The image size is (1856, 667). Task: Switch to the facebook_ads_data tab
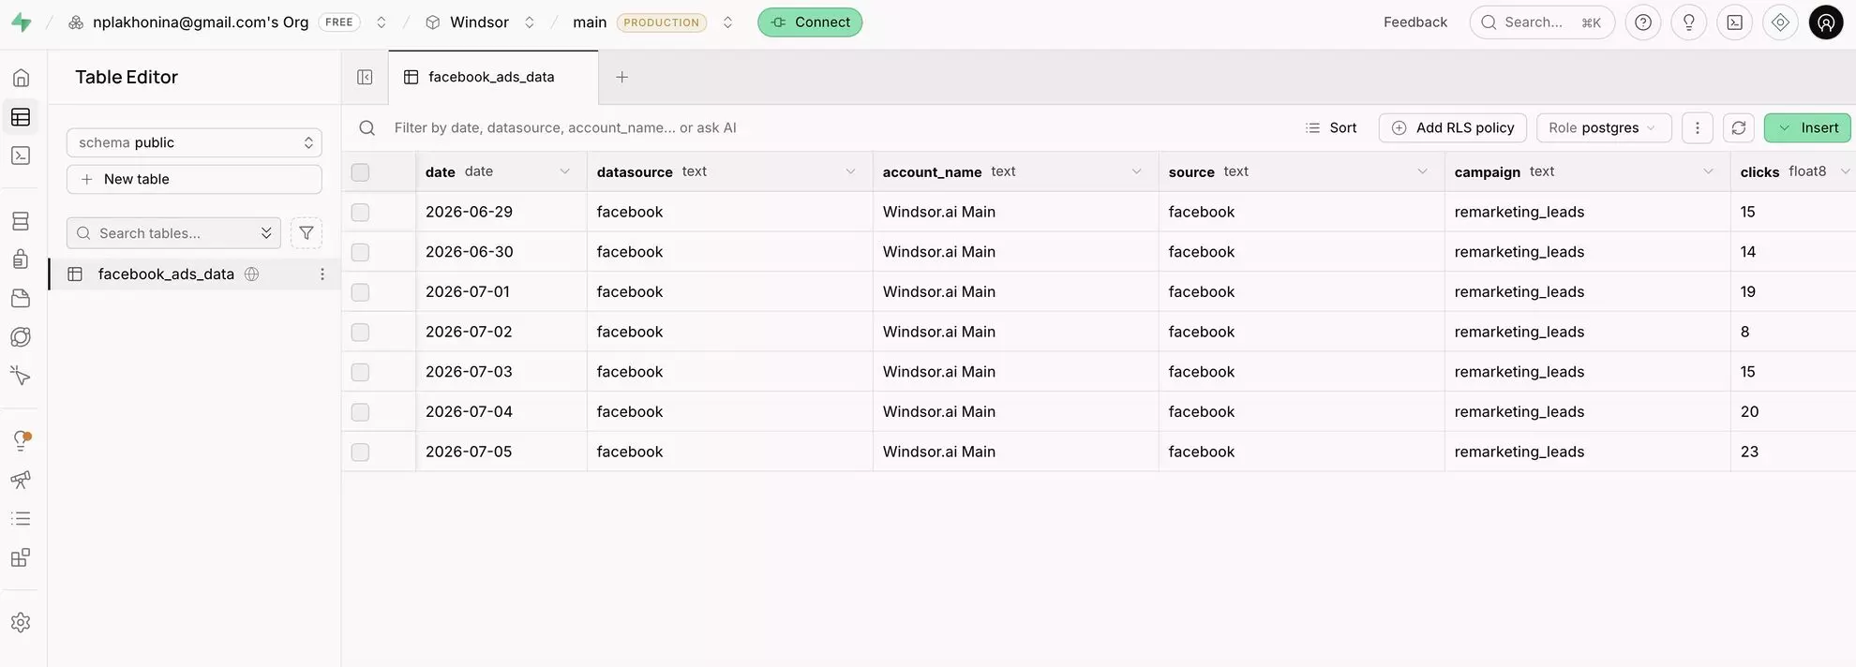(493, 77)
